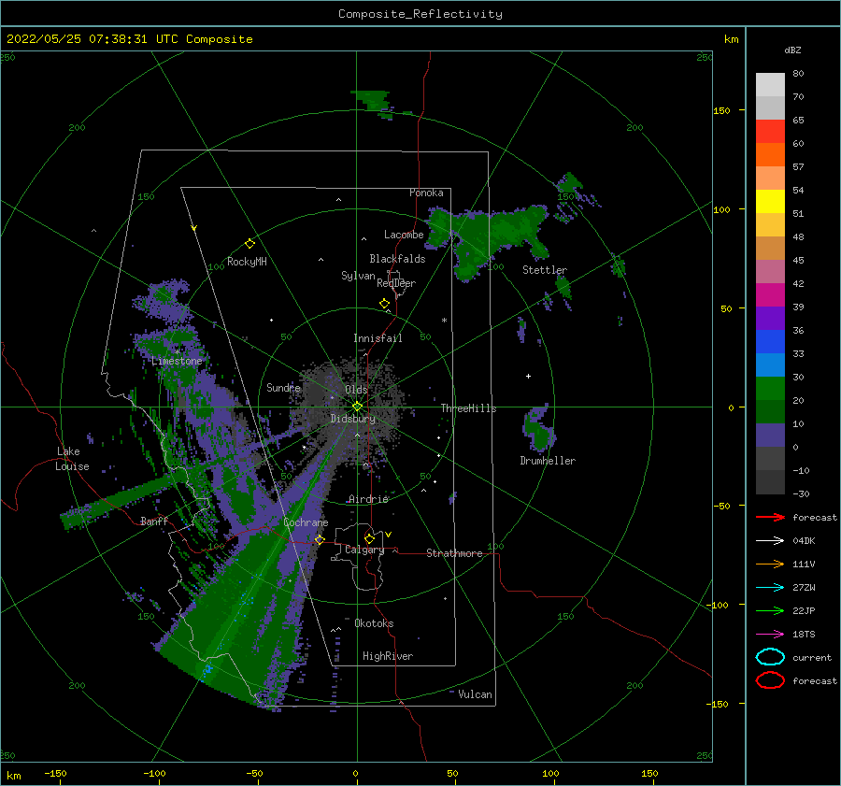Image resolution: width=841 pixels, height=786 pixels.
Task: Click the Olds city label
Action: coord(356,390)
